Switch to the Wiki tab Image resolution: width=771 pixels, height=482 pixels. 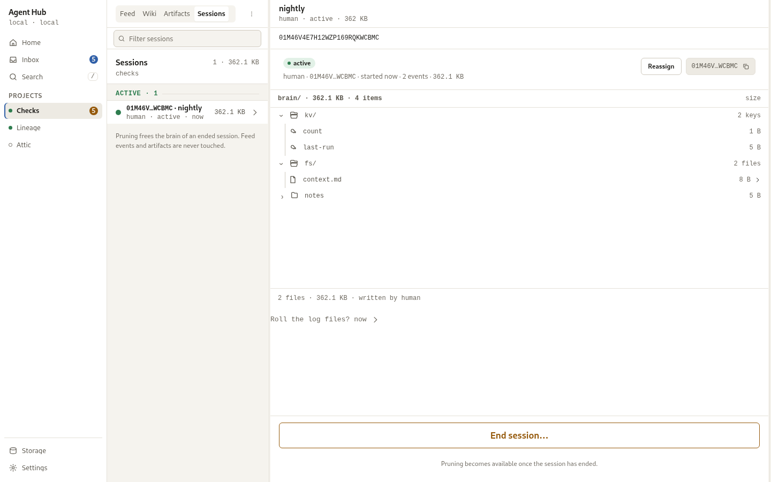pyautogui.click(x=149, y=14)
